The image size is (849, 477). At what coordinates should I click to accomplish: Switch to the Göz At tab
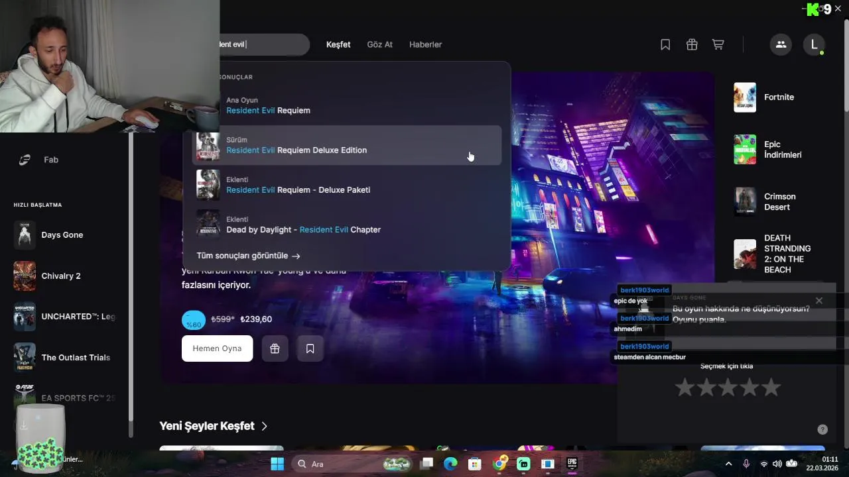click(380, 44)
